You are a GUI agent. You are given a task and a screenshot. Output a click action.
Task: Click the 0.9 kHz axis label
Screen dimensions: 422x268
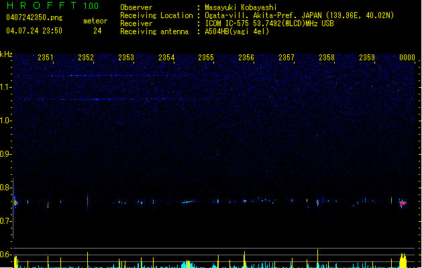point(5,153)
